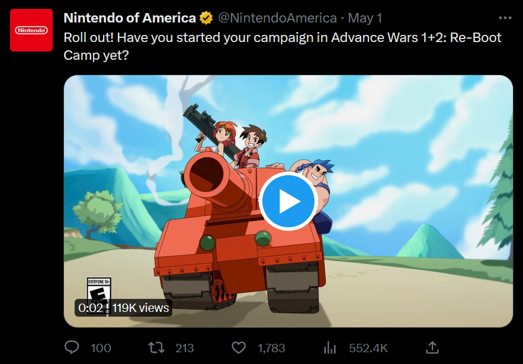This screenshot has height=364, width=523.
Task: Click the gold verified badge next to Nintendo
Action: 205,18
